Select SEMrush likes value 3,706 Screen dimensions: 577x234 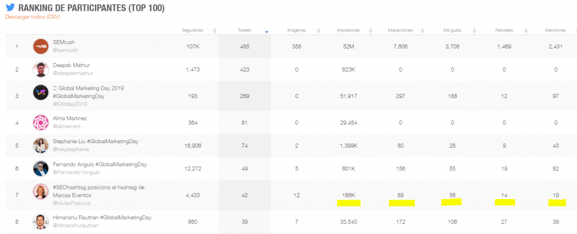pos(452,46)
